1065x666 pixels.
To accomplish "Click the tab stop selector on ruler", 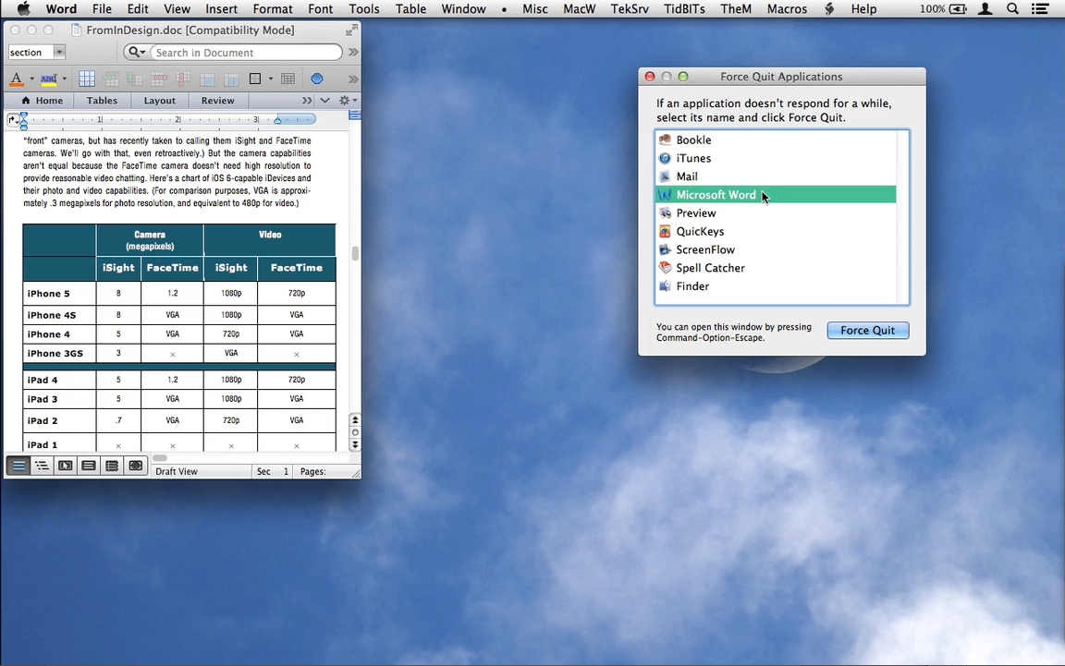I will [11, 120].
